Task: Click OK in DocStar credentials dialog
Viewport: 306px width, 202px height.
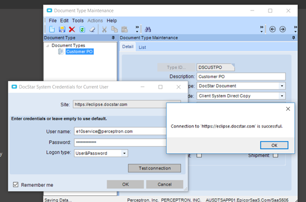Action: [x=125, y=184]
